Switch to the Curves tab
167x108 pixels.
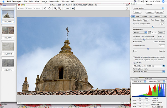point(144,16)
